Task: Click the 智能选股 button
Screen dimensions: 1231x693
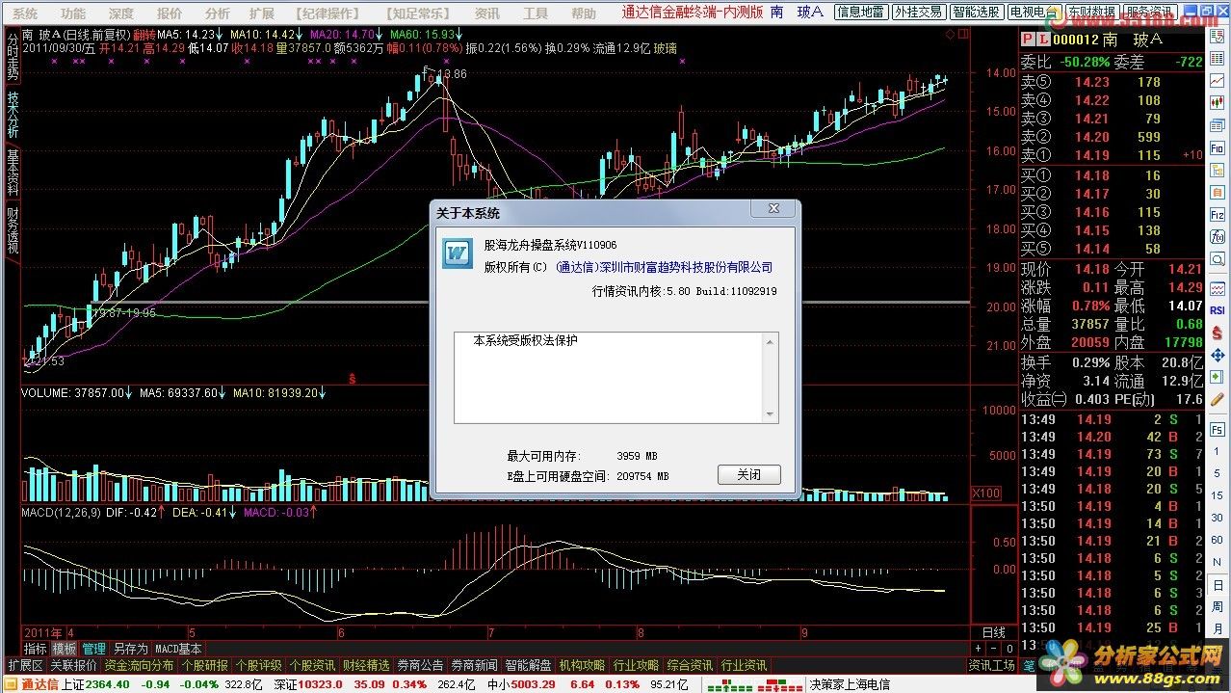Action: coord(976,13)
